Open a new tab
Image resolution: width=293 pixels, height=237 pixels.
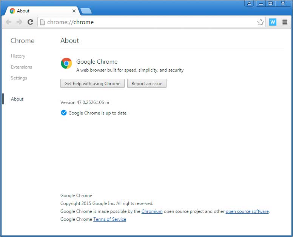[x=86, y=11]
